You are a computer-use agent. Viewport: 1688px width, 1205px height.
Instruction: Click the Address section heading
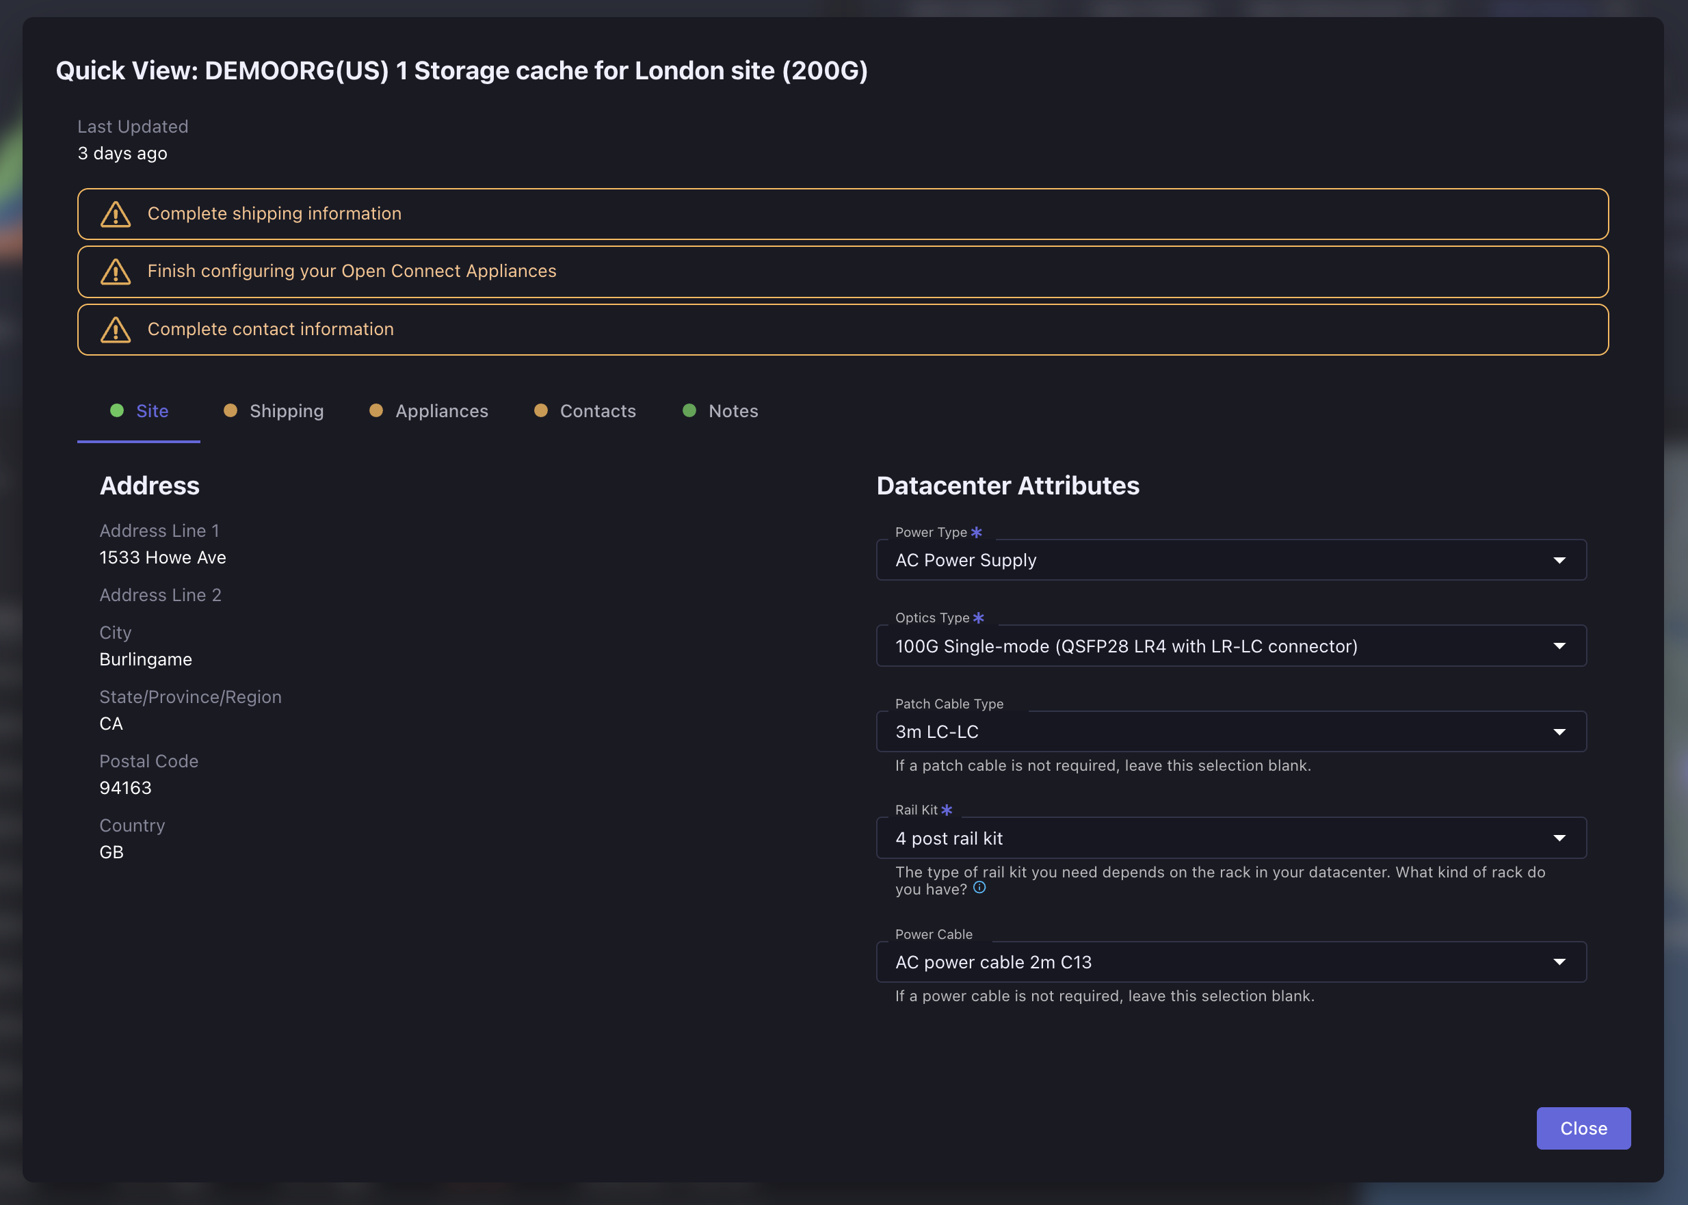[149, 486]
